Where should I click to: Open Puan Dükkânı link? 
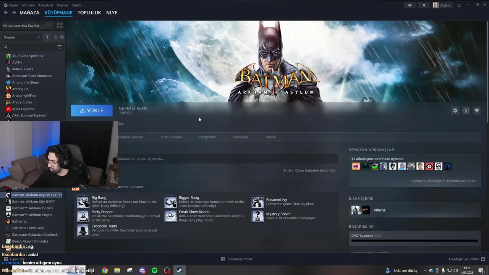(171, 137)
